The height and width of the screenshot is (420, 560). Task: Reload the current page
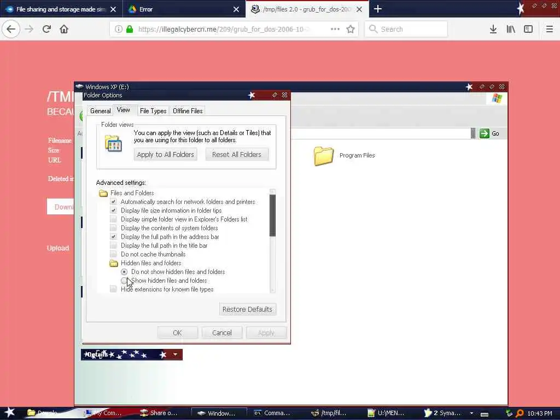pyautogui.click(x=47, y=29)
